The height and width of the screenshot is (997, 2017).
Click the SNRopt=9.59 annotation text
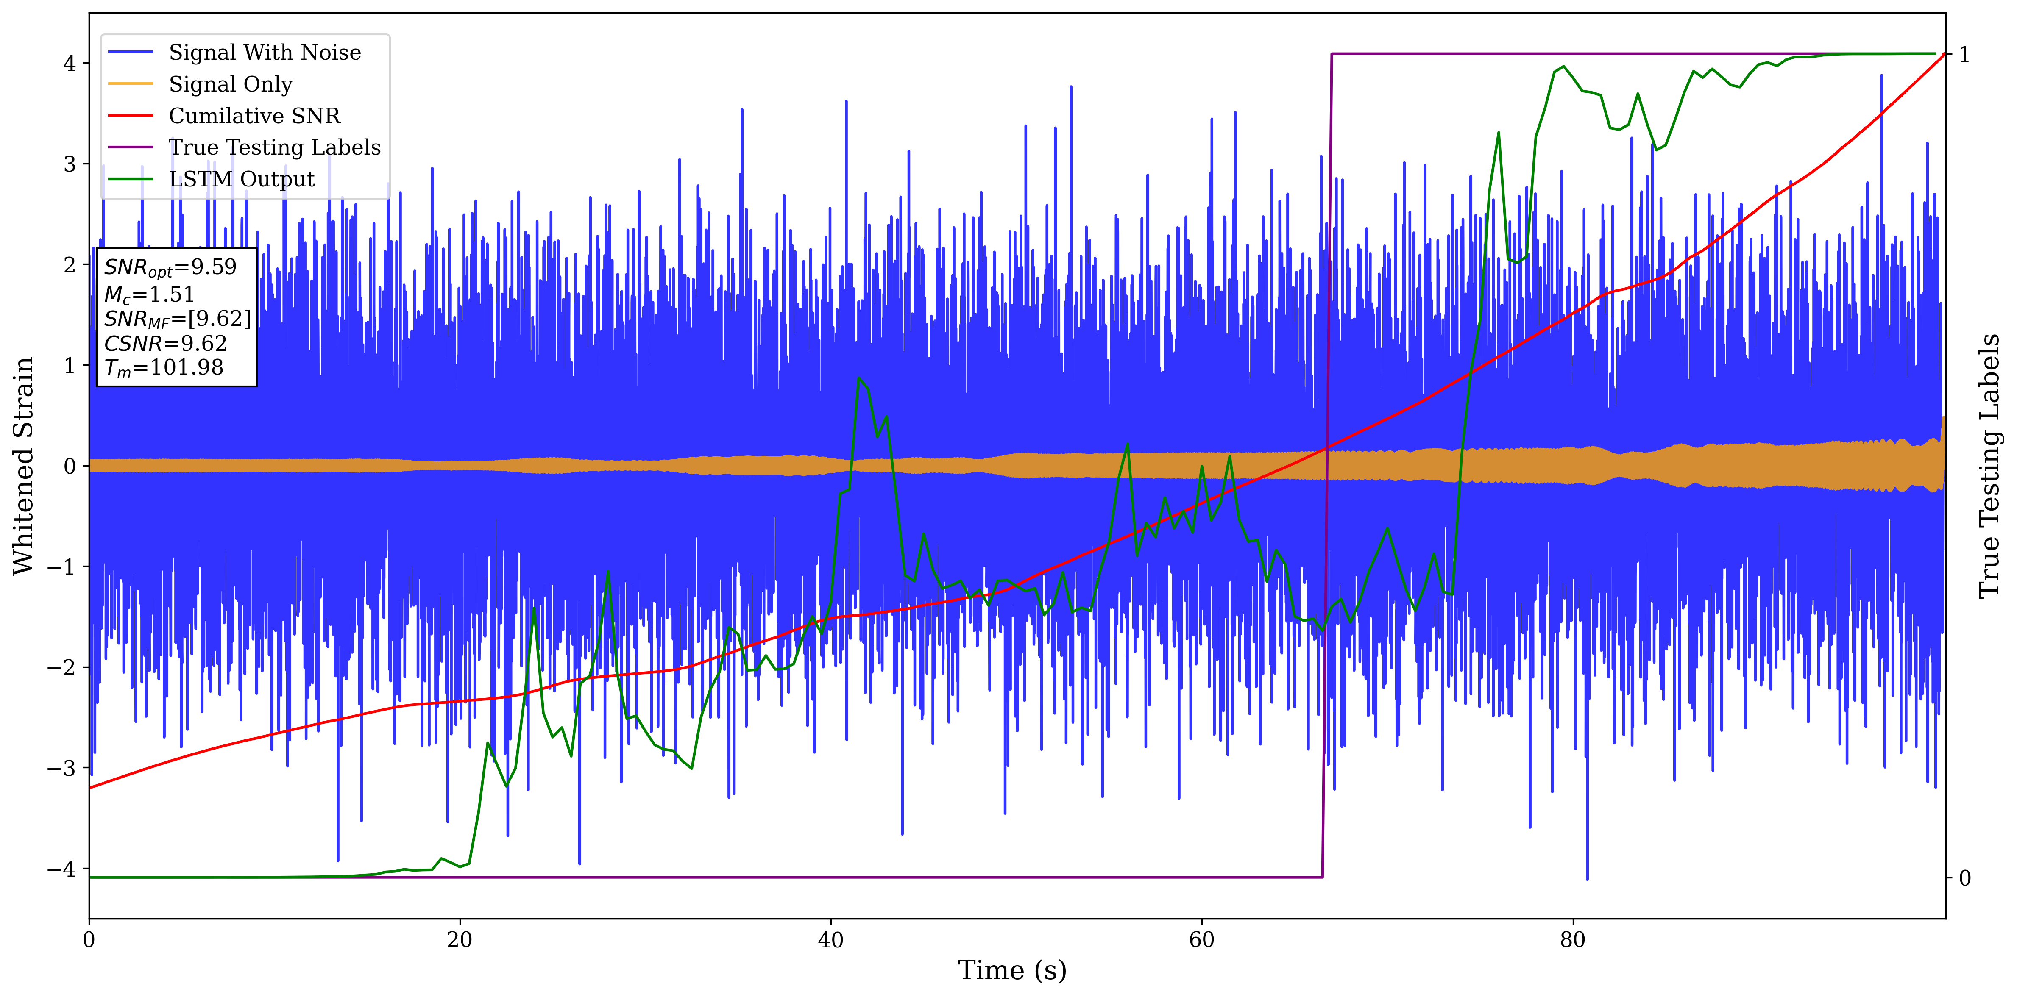(170, 268)
